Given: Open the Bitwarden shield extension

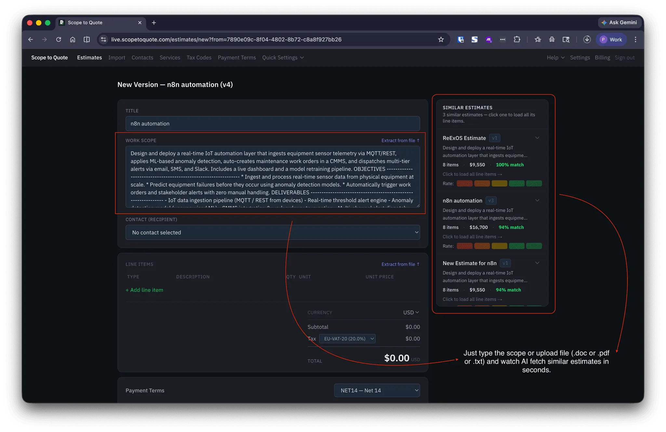Looking at the screenshot, I should tap(461, 39).
